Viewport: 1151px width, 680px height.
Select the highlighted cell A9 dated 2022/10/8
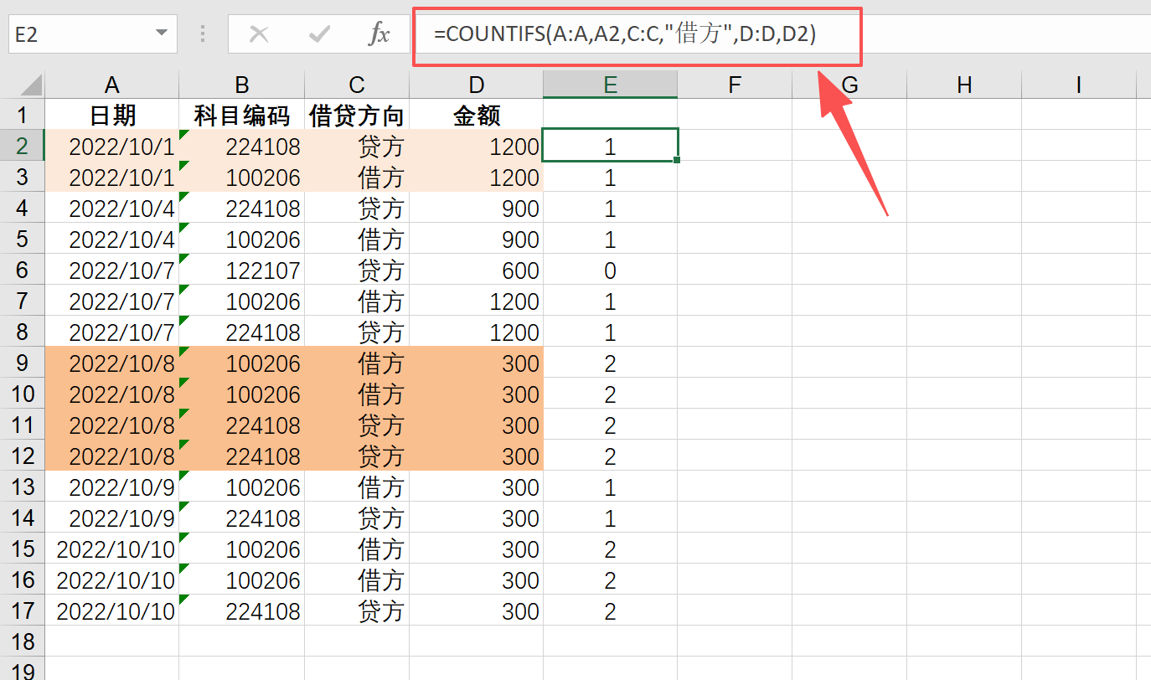[111, 363]
